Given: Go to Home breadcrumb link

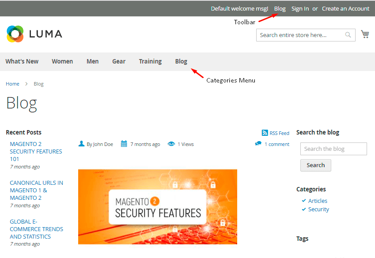Looking at the screenshot, I should point(12,84).
